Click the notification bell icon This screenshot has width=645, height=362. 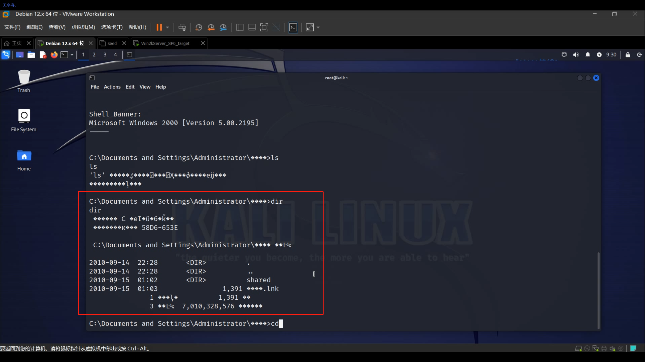click(x=588, y=55)
